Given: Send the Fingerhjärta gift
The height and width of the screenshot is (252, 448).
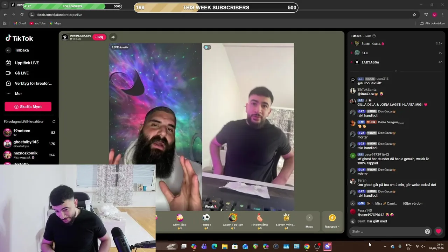Looking at the screenshot, I should [259, 222].
